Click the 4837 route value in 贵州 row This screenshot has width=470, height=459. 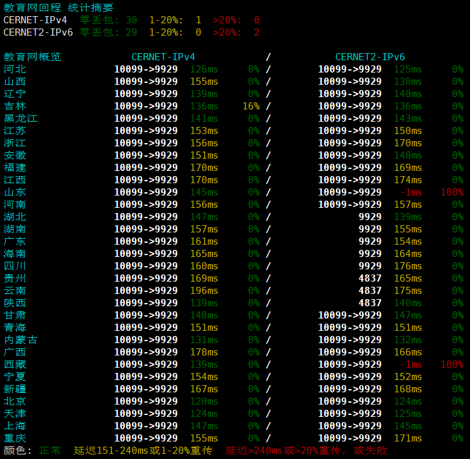[x=370, y=278]
